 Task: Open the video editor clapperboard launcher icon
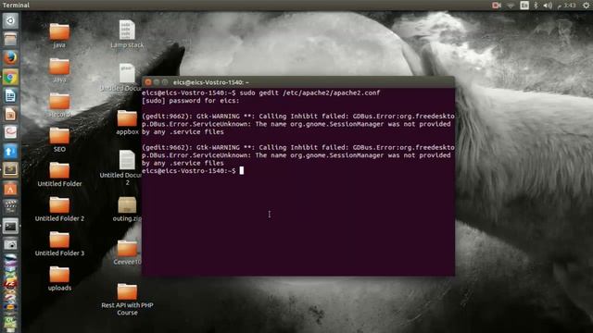pyautogui.click(x=10, y=207)
